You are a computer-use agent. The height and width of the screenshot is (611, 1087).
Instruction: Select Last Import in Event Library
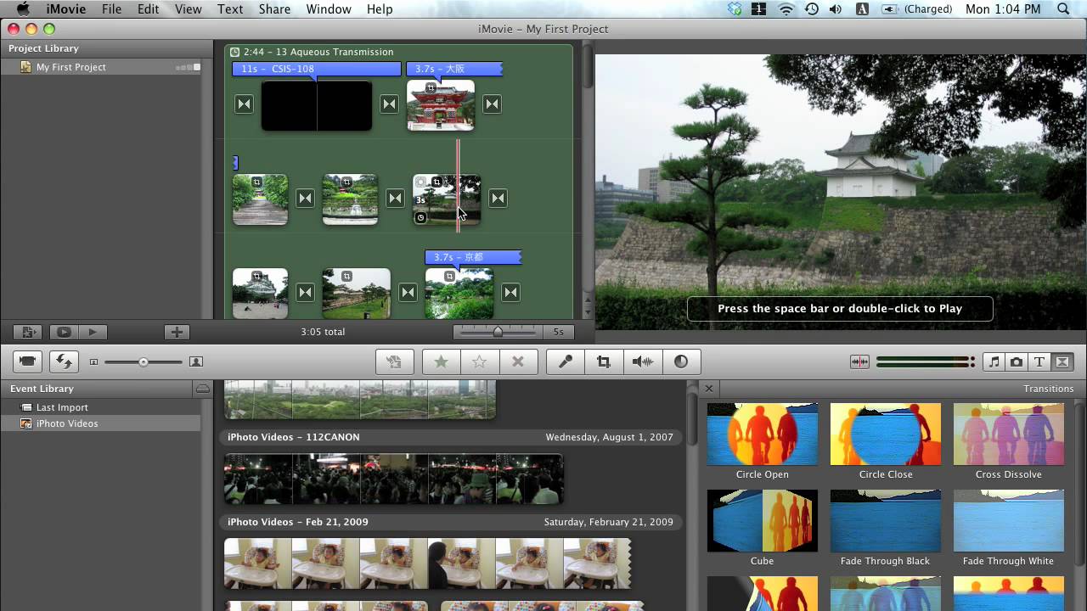coord(100,407)
